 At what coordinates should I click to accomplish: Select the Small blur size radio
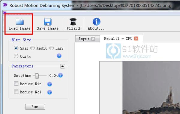pos(16,48)
